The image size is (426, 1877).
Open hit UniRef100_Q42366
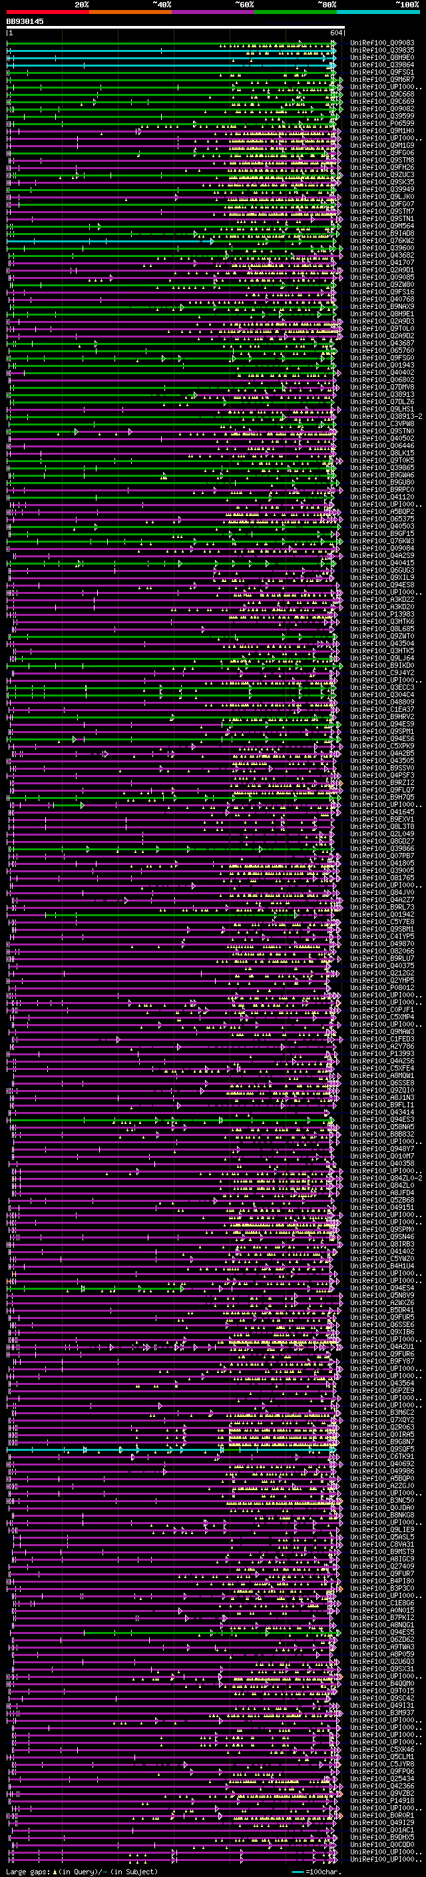(x=382, y=1786)
